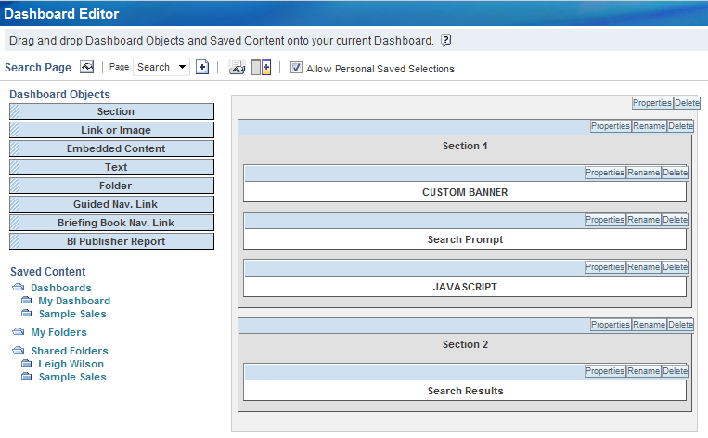Select the BI Publisher Report dashboard object
708x438 pixels.
(x=116, y=241)
